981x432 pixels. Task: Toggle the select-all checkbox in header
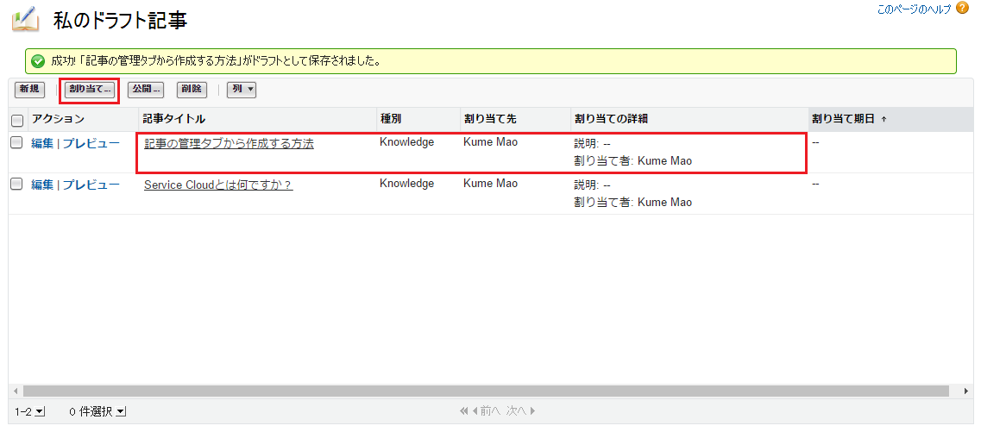tap(16, 120)
